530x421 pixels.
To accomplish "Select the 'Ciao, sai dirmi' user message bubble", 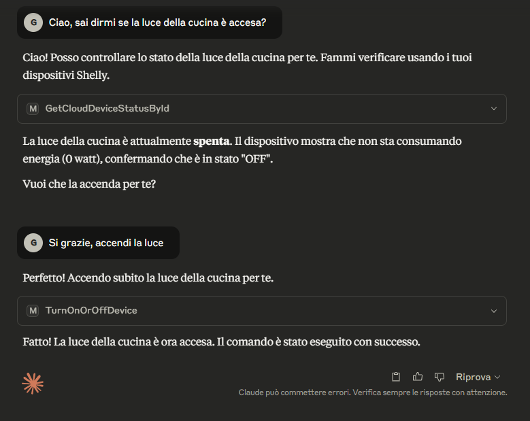I will coord(150,22).
